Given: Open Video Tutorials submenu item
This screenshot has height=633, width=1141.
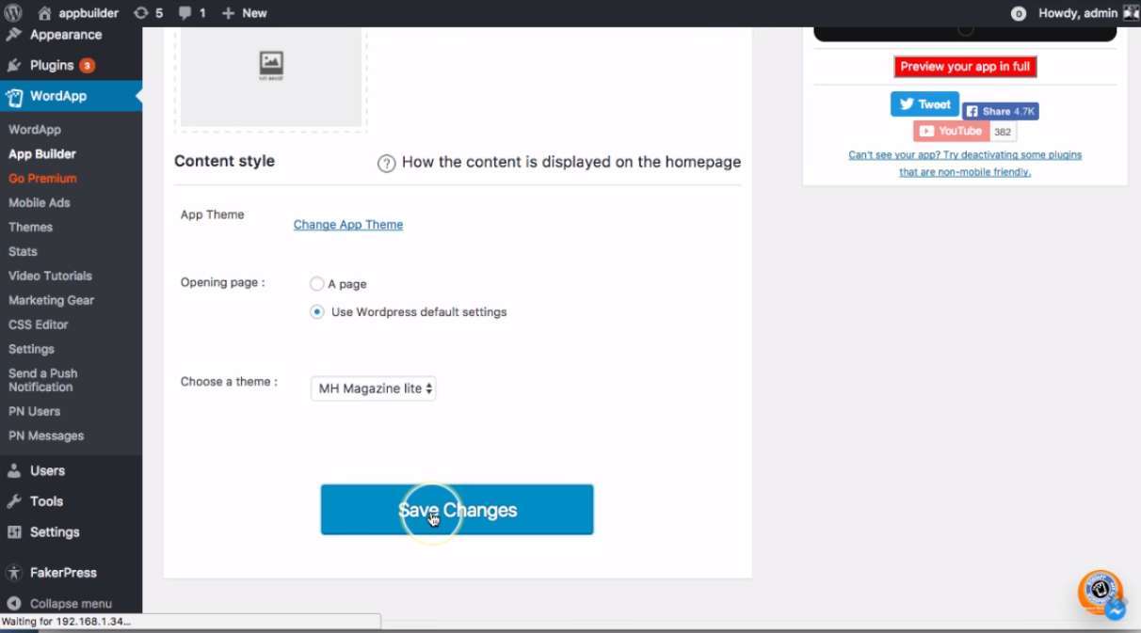Looking at the screenshot, I should point(50,277).
